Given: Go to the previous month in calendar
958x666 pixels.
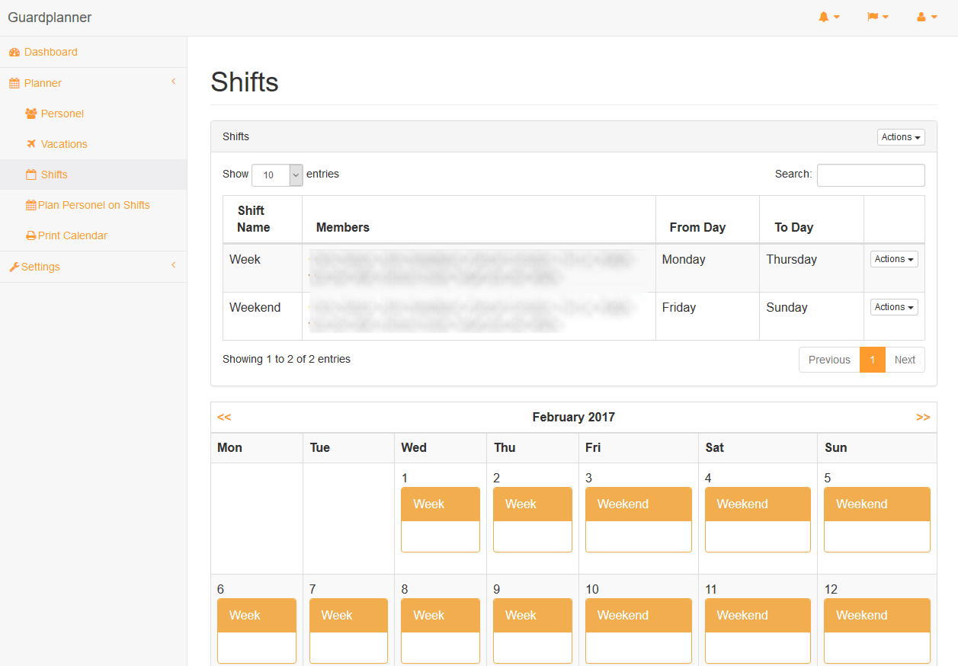Looking at the screenshot, I should point(224,417).
